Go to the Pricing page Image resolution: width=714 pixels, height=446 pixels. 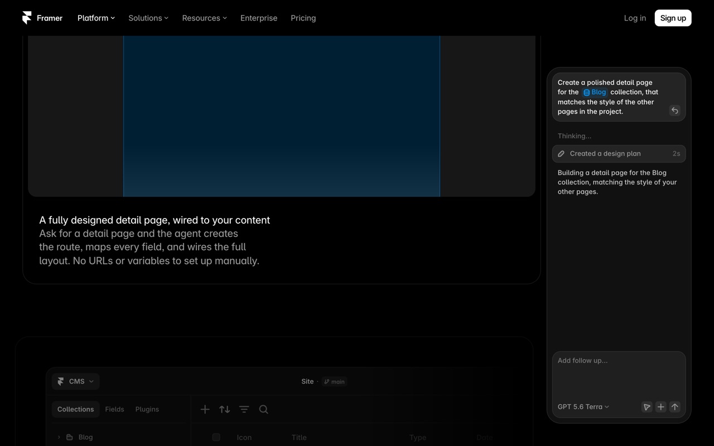tap(303, 18)
